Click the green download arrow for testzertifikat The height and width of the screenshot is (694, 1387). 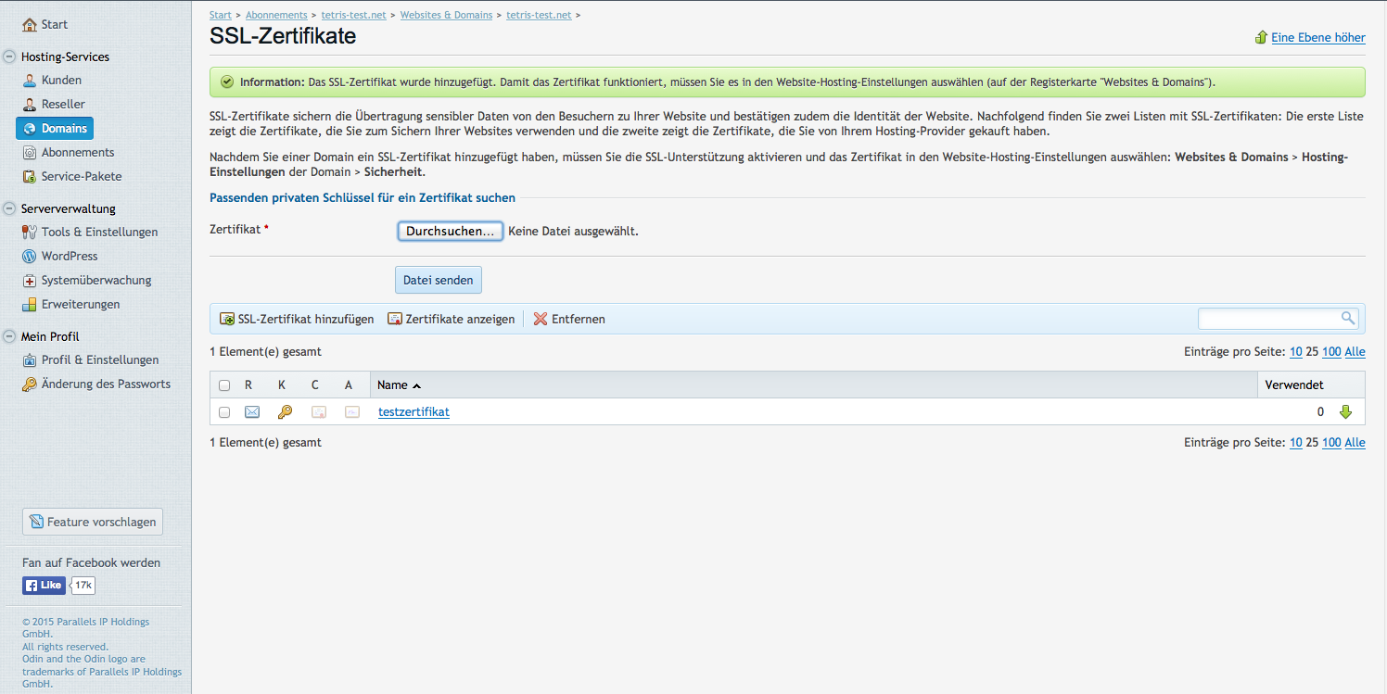[1346, 412]
